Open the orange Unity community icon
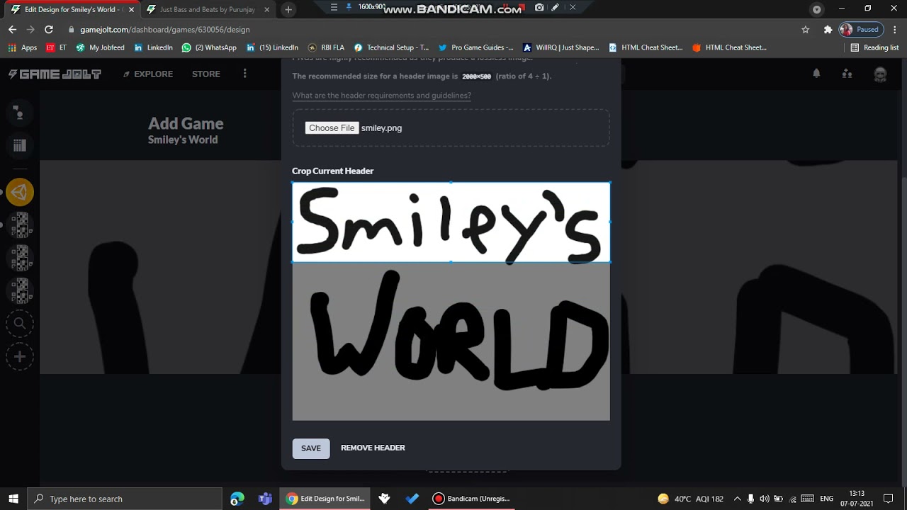907x510 pixels. 20,192
